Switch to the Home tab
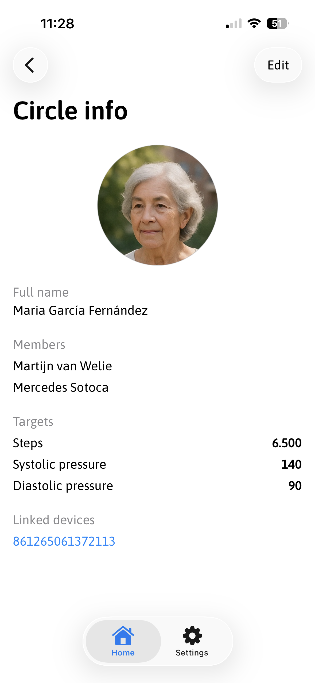The width and height of the screenshot is (315, 683). (123, 641)
